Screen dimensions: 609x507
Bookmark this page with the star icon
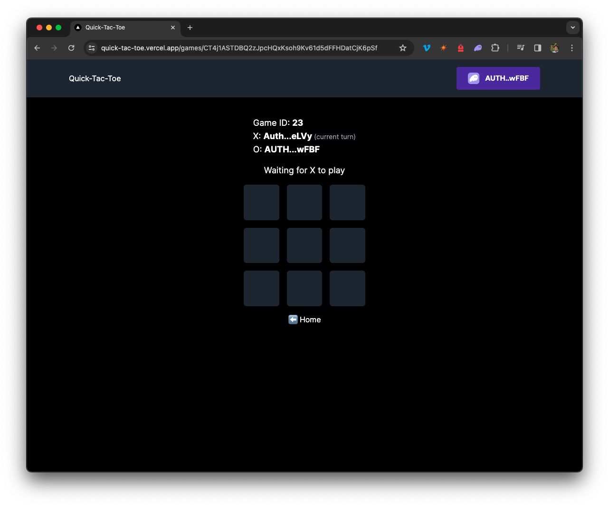coord(403,48)
